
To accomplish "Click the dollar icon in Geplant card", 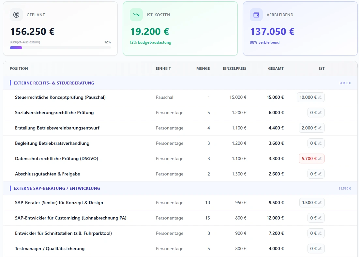I will pyautogui.click(x=16, y=15).
